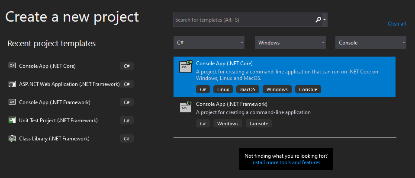415x178 pixels.
Task: Click recent Unit Test Project icon
Action: [x=12, y=120]
